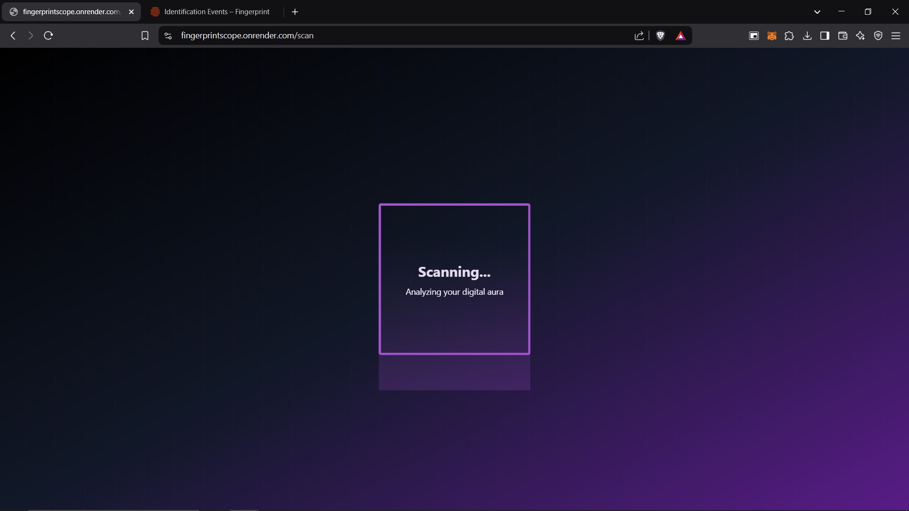Click the Brave Shields lion icon

[x=660, y=35]
